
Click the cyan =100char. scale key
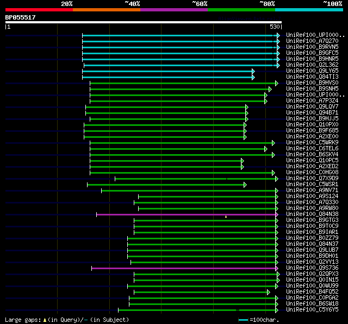click(x=243, y=320)
